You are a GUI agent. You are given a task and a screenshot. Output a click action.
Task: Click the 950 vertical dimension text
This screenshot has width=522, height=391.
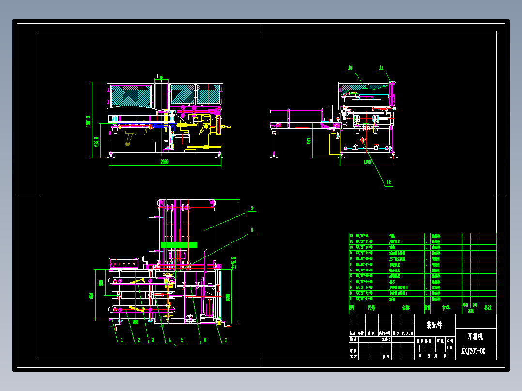pos(91,296)
